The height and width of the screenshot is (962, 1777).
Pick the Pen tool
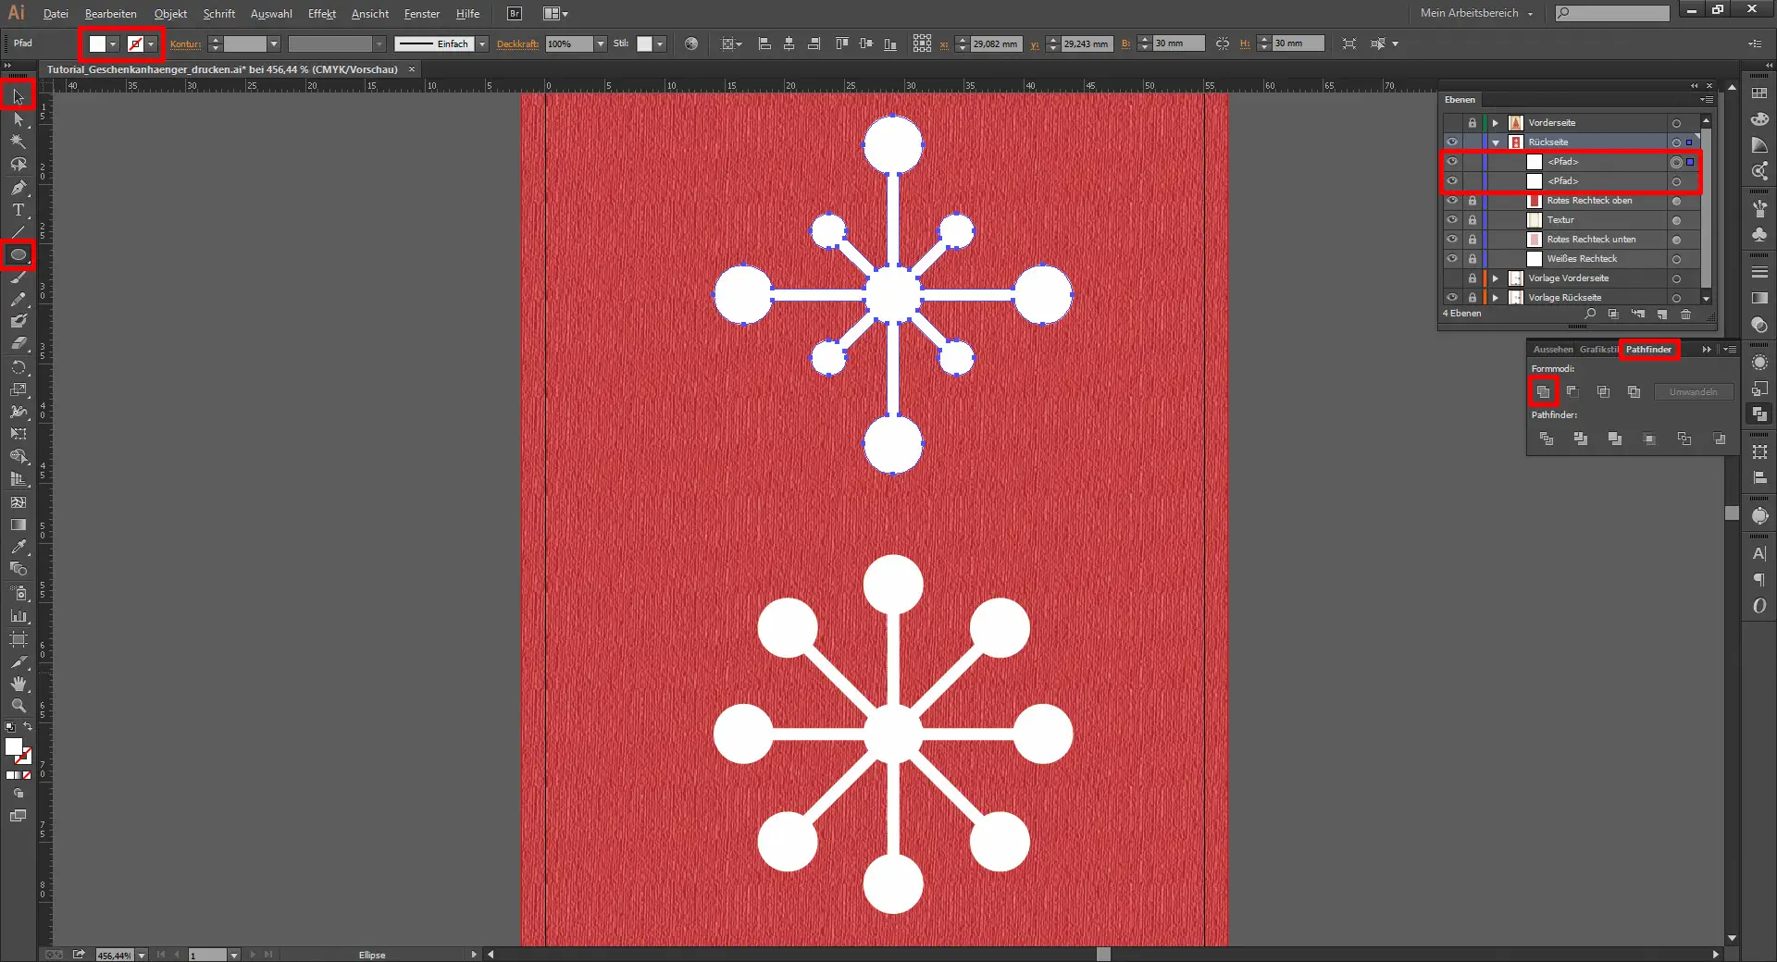click(x=18, y=188)
